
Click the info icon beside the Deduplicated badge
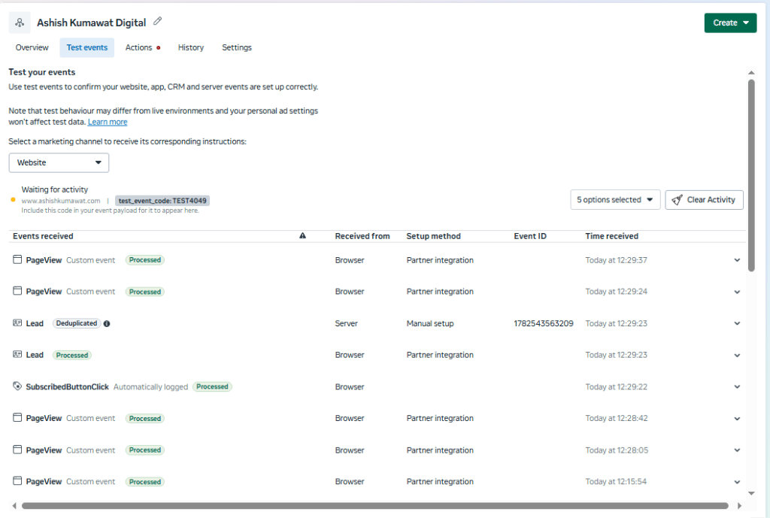[107, 323]
